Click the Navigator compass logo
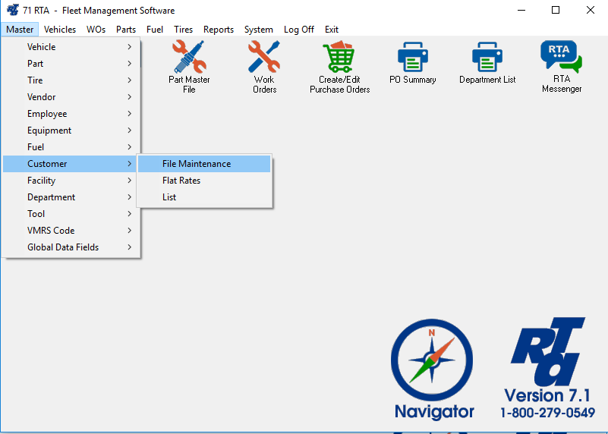Image resolution: width=608 pixels, height=434 pixels. [433, 360]
